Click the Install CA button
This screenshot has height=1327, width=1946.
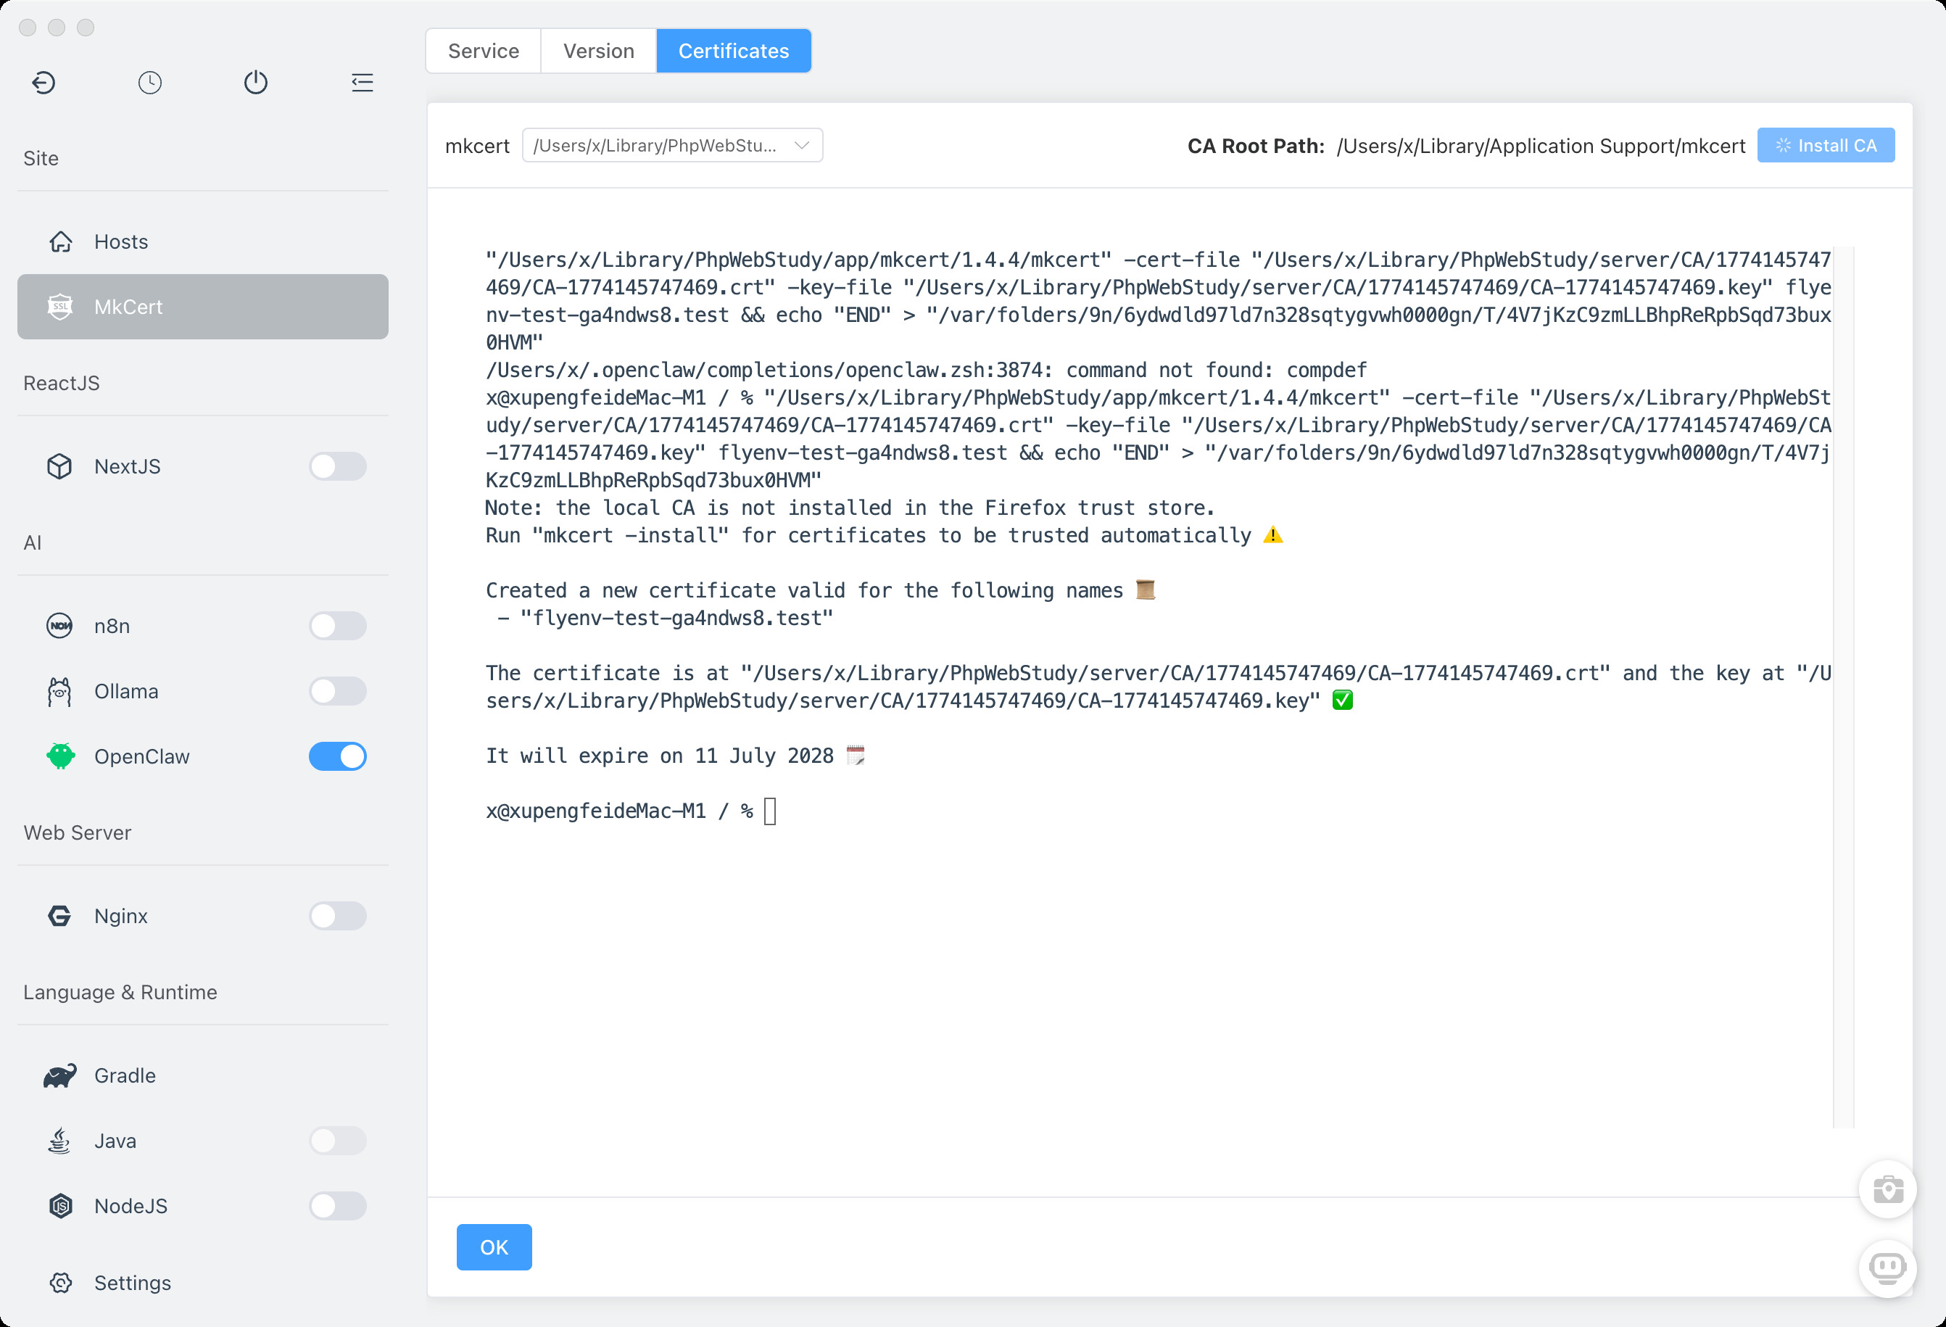pos(1826,146)
